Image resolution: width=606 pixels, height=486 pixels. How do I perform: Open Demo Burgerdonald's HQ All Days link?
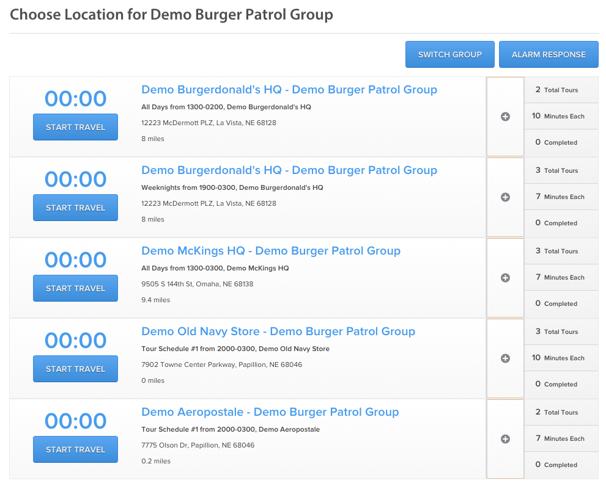[289, 90]
